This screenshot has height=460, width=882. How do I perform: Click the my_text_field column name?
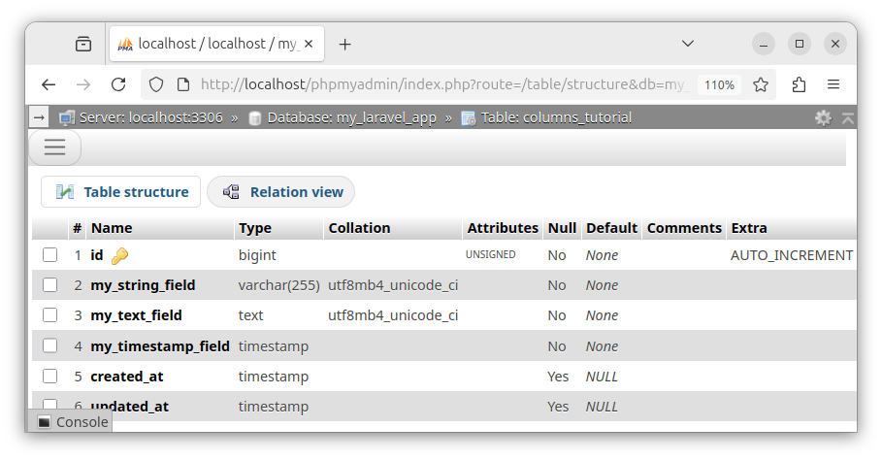coord(136,315)
